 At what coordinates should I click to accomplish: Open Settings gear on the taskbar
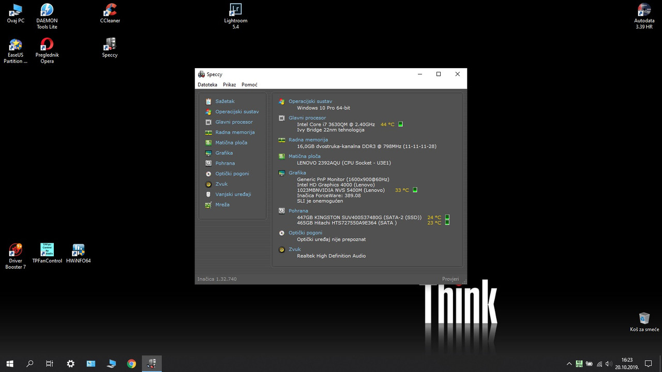(70, 364)
